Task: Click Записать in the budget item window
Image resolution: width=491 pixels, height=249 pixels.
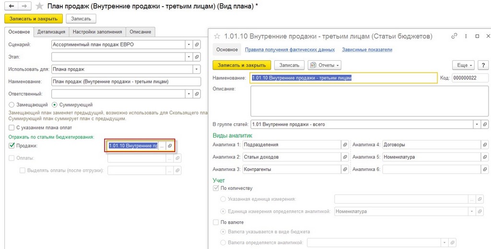Action: pyautogui.click(x=289, y=65)
